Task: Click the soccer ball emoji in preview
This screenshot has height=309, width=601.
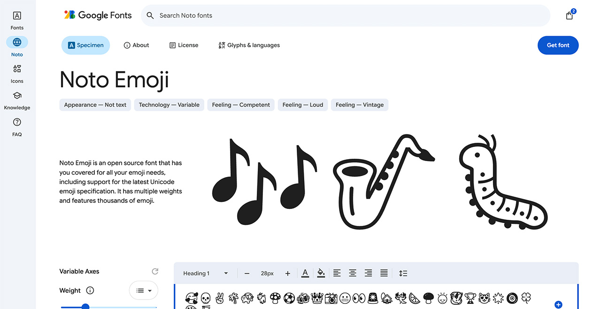Action: point(290,298)
